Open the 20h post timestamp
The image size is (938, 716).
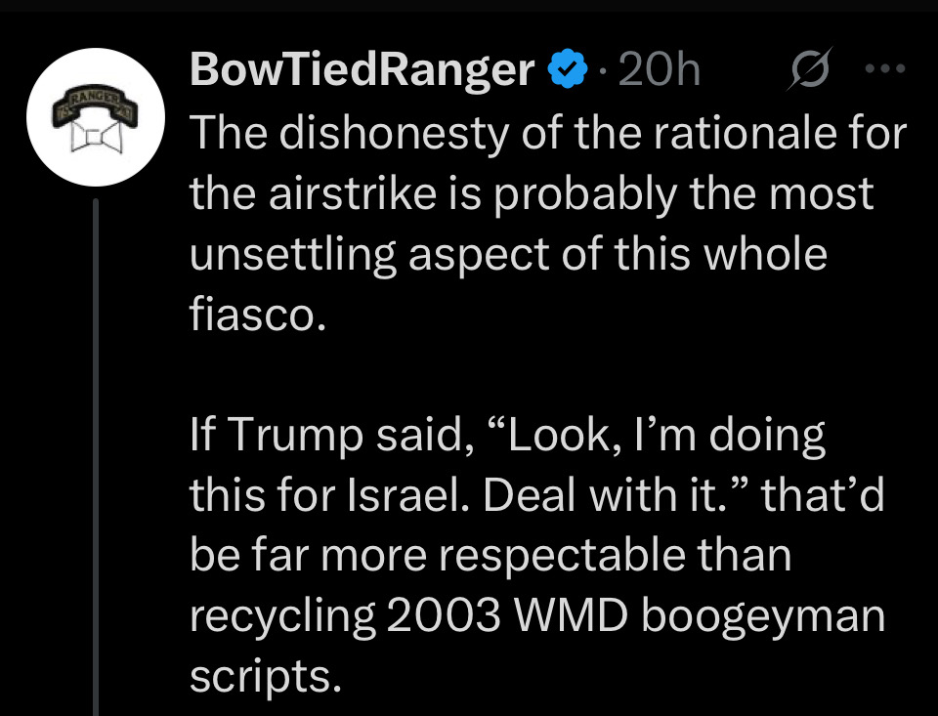[659, 69]
